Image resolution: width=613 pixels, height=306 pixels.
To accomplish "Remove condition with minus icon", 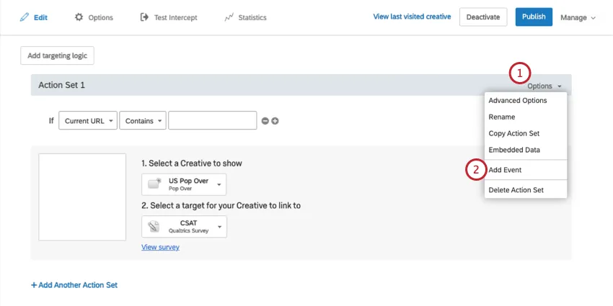I will 265,121.
